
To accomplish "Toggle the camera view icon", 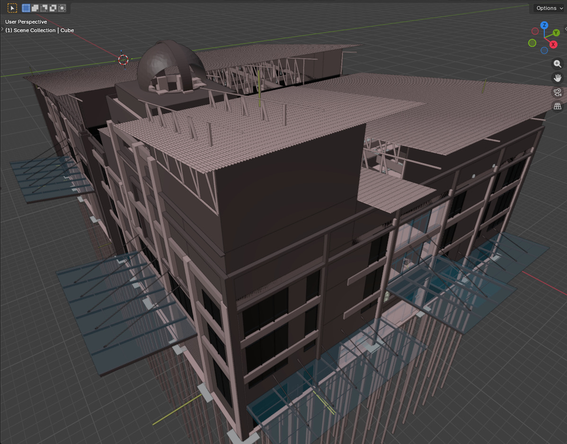I will 558,93.
